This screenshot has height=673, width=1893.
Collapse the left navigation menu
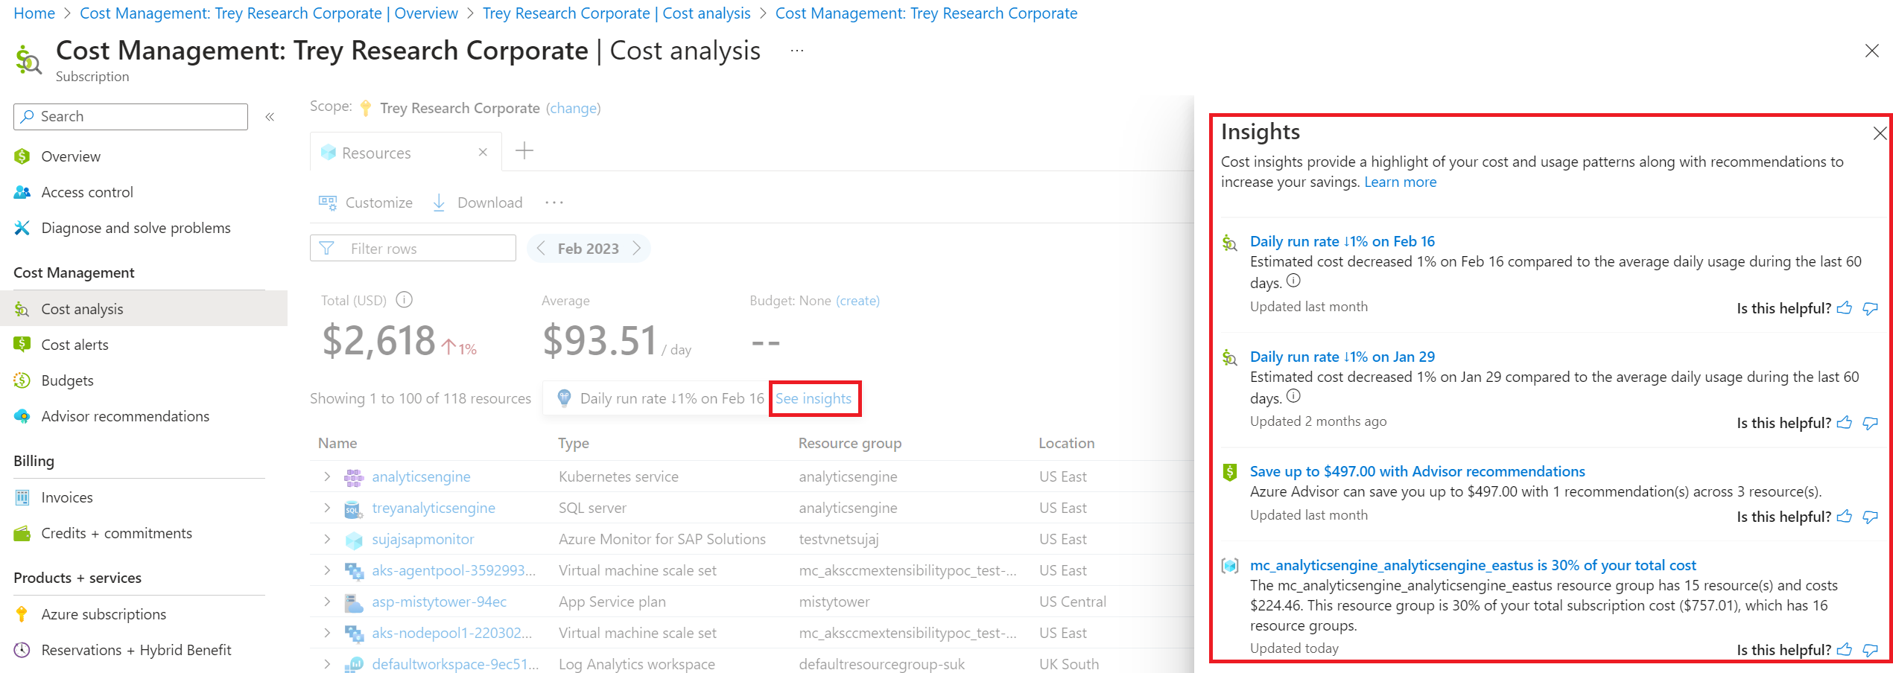click(270, 117)
